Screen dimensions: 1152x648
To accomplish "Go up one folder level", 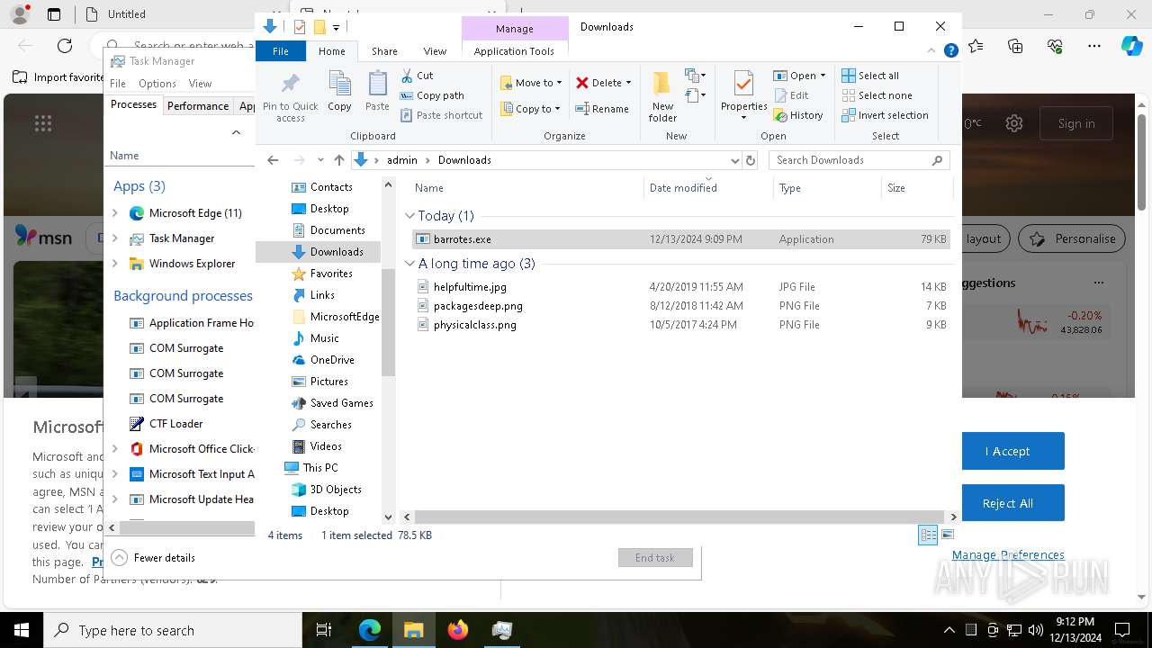I will pyautogui.click(x=338, y=160).
